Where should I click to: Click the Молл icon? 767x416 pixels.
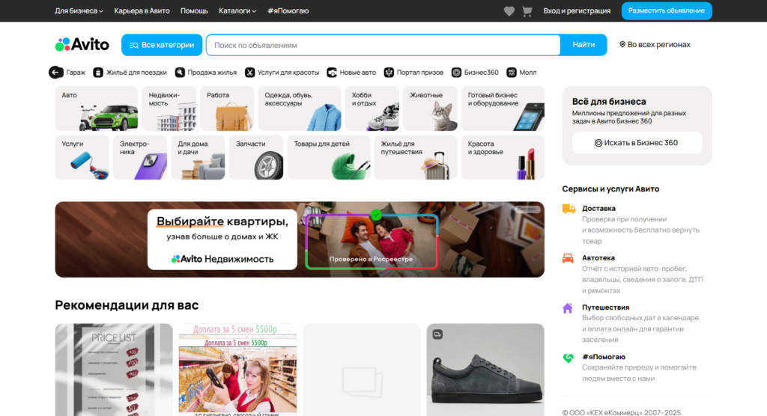point(512,73)
